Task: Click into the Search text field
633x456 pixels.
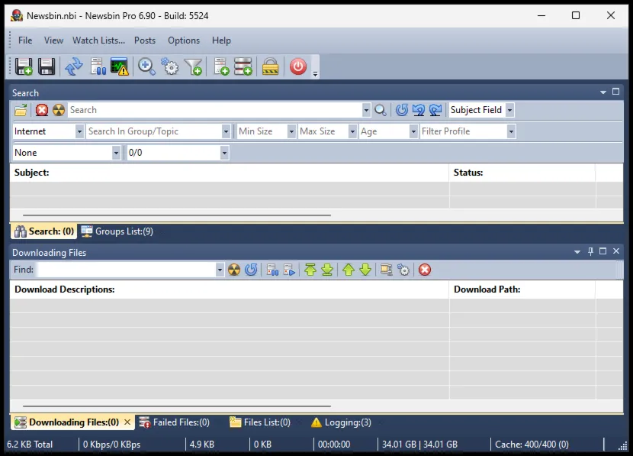Action: click(215, 110)
